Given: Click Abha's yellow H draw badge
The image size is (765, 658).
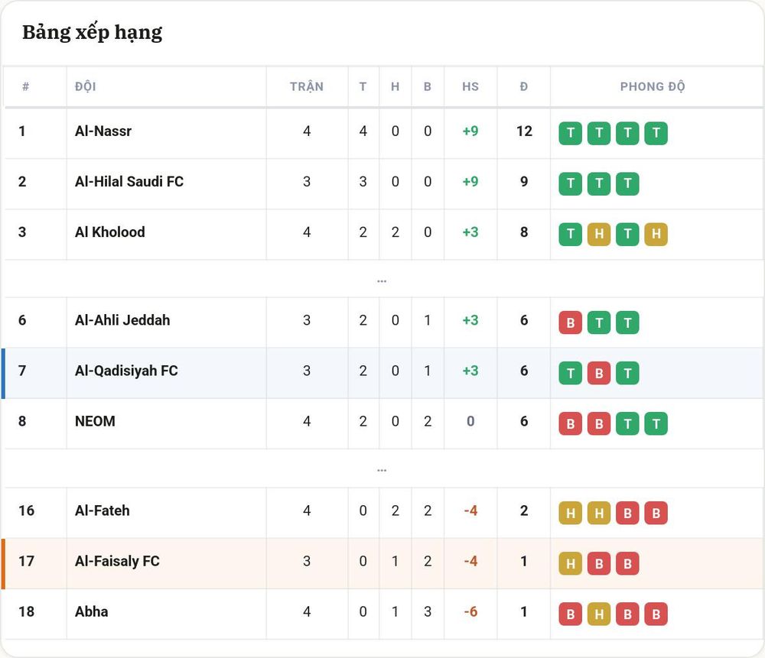Looking at the screenshot, I should [x=599, y=614].
